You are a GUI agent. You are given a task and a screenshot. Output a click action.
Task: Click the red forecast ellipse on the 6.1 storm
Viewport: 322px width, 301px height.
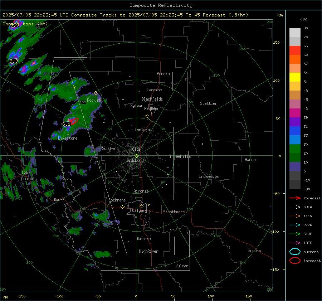tap(73, 121)
